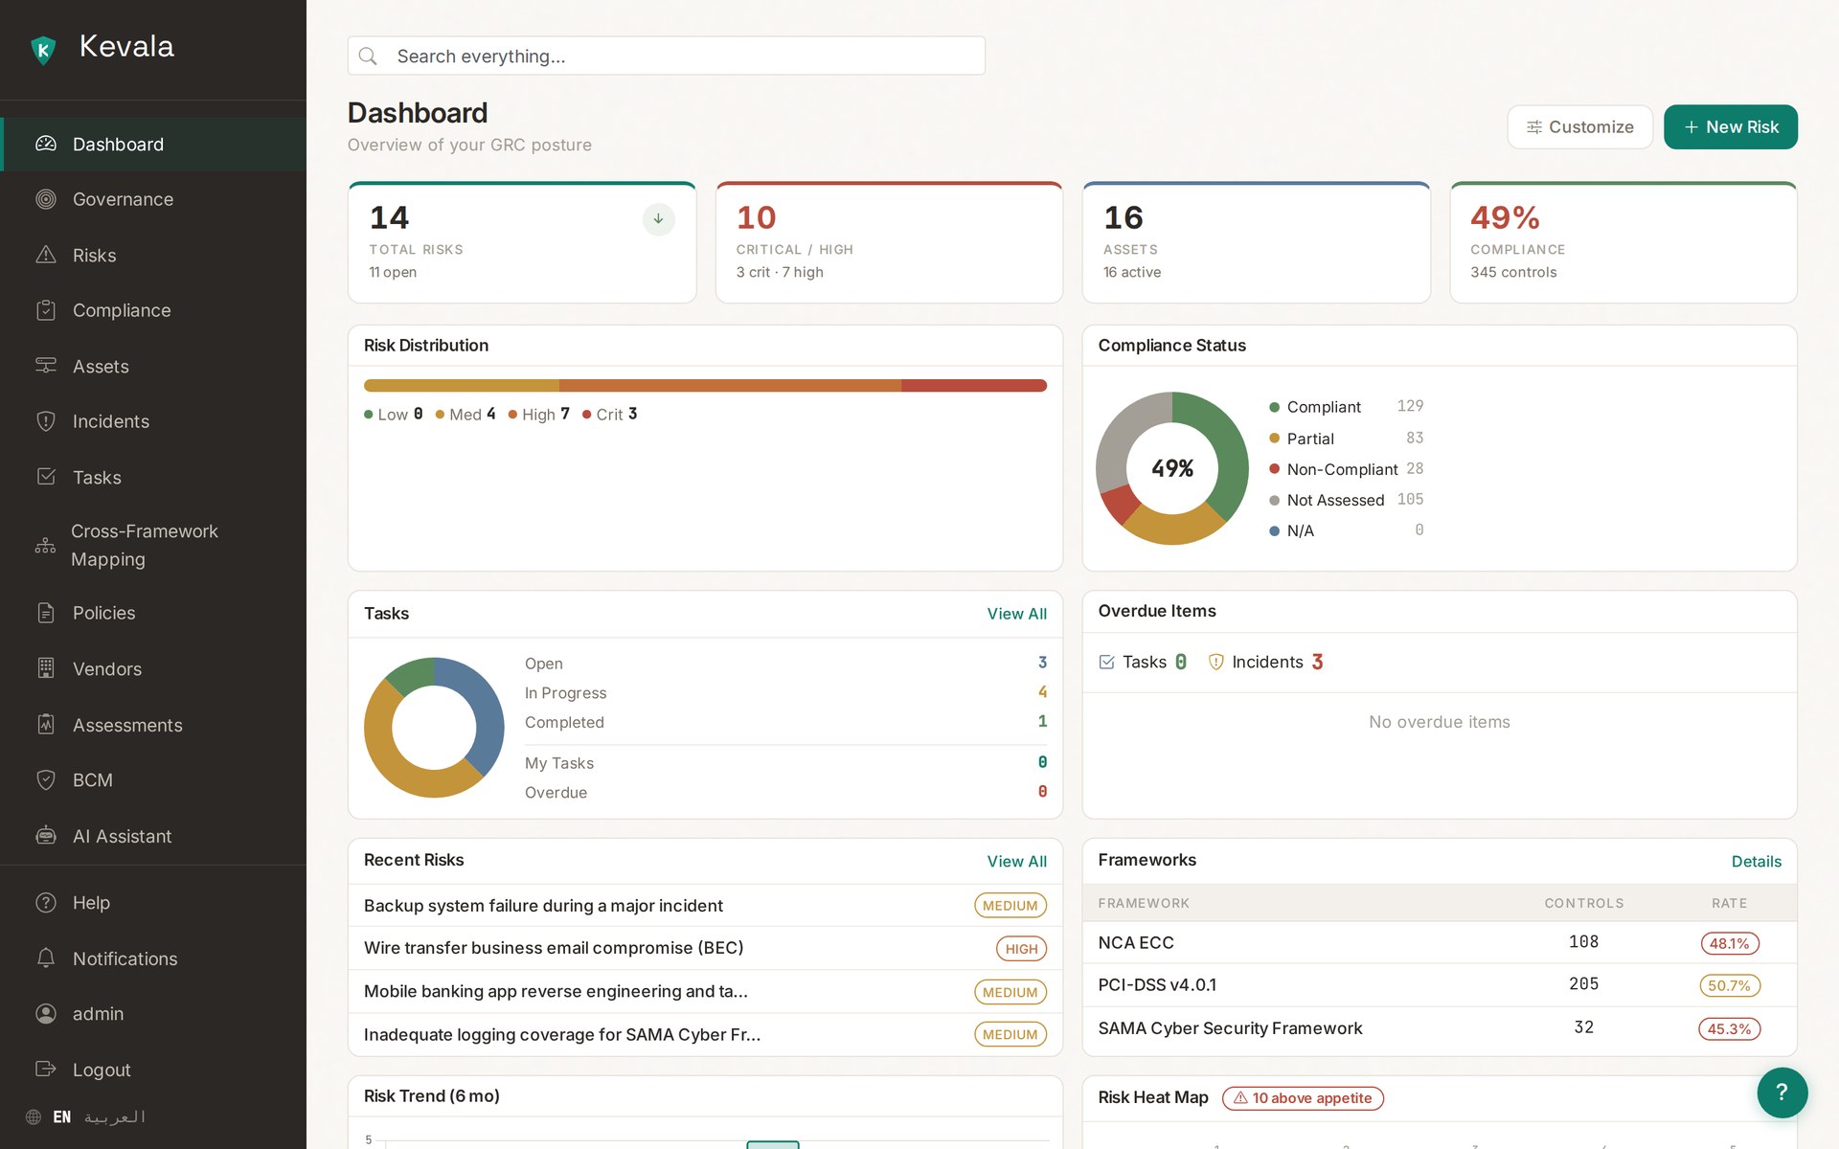The image size is (1839, 1149).
Task: Open the Compliance section label
Action: [122, 310]
